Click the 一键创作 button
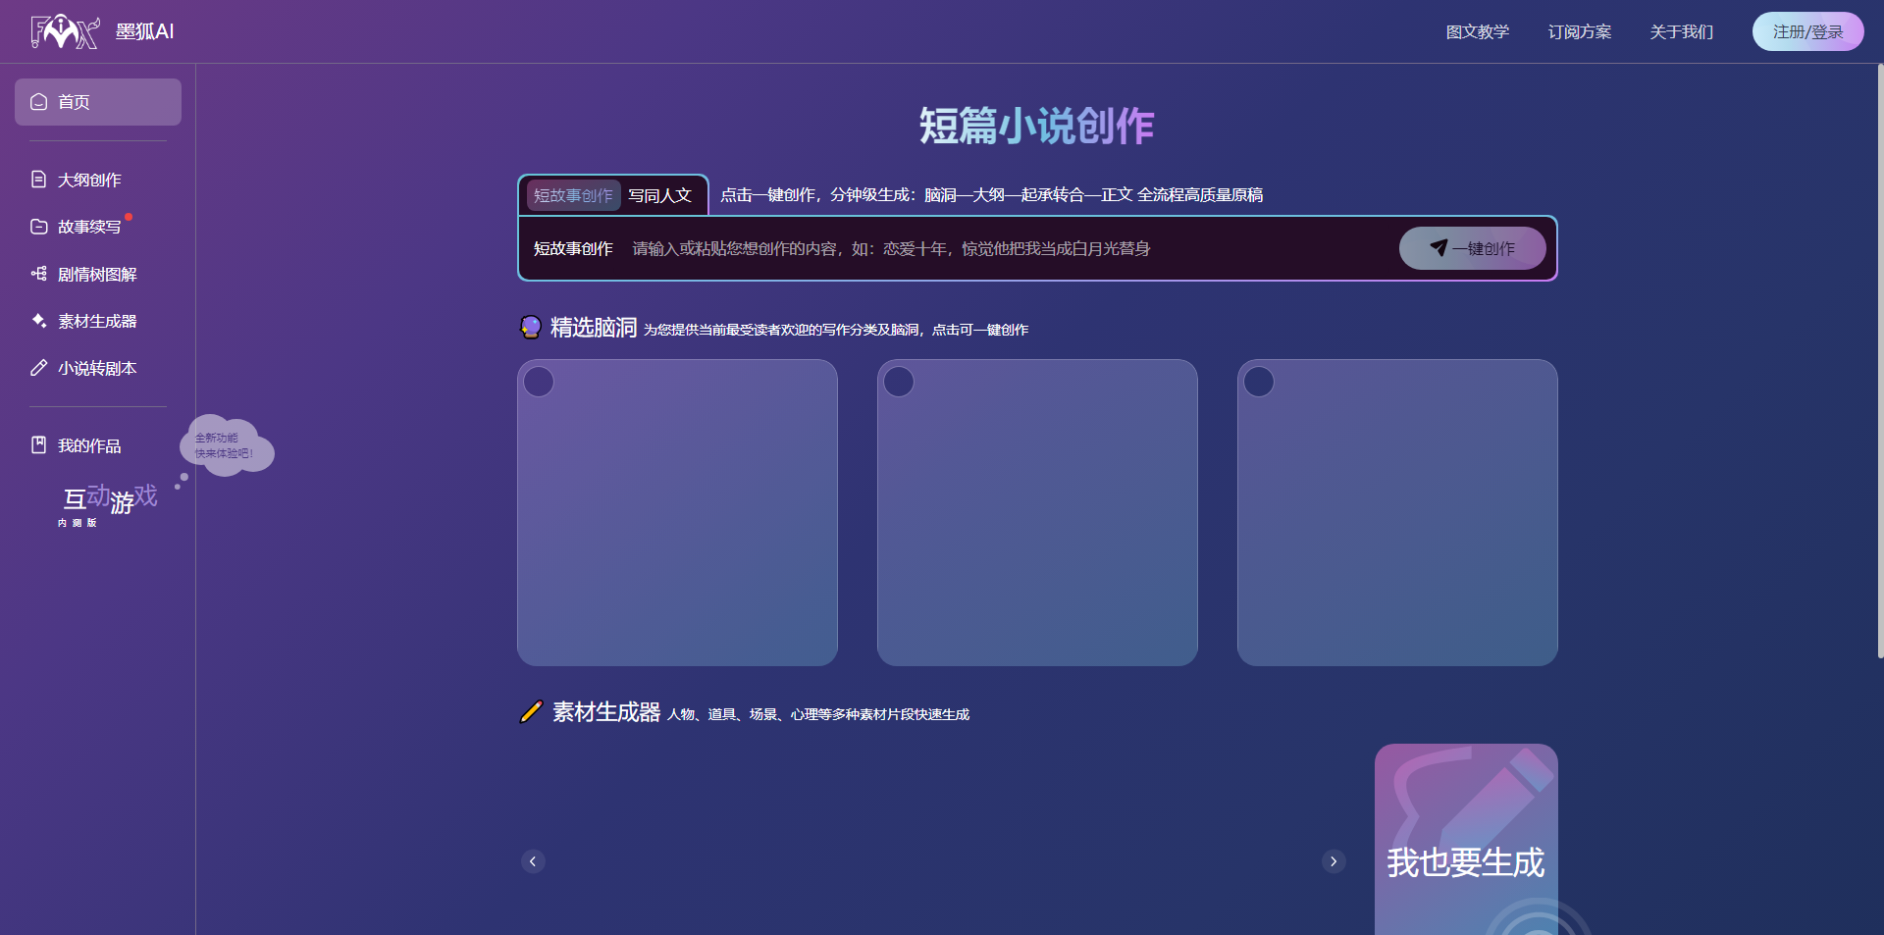 point(1473,248)
